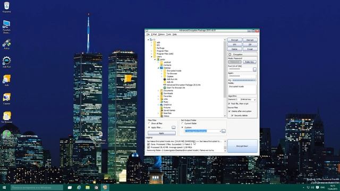Switch to Advanced Encryption Package taskbar icon
The width and height of the screenshot is (340, 191).
pyautogui.click(x=105, y=187)
